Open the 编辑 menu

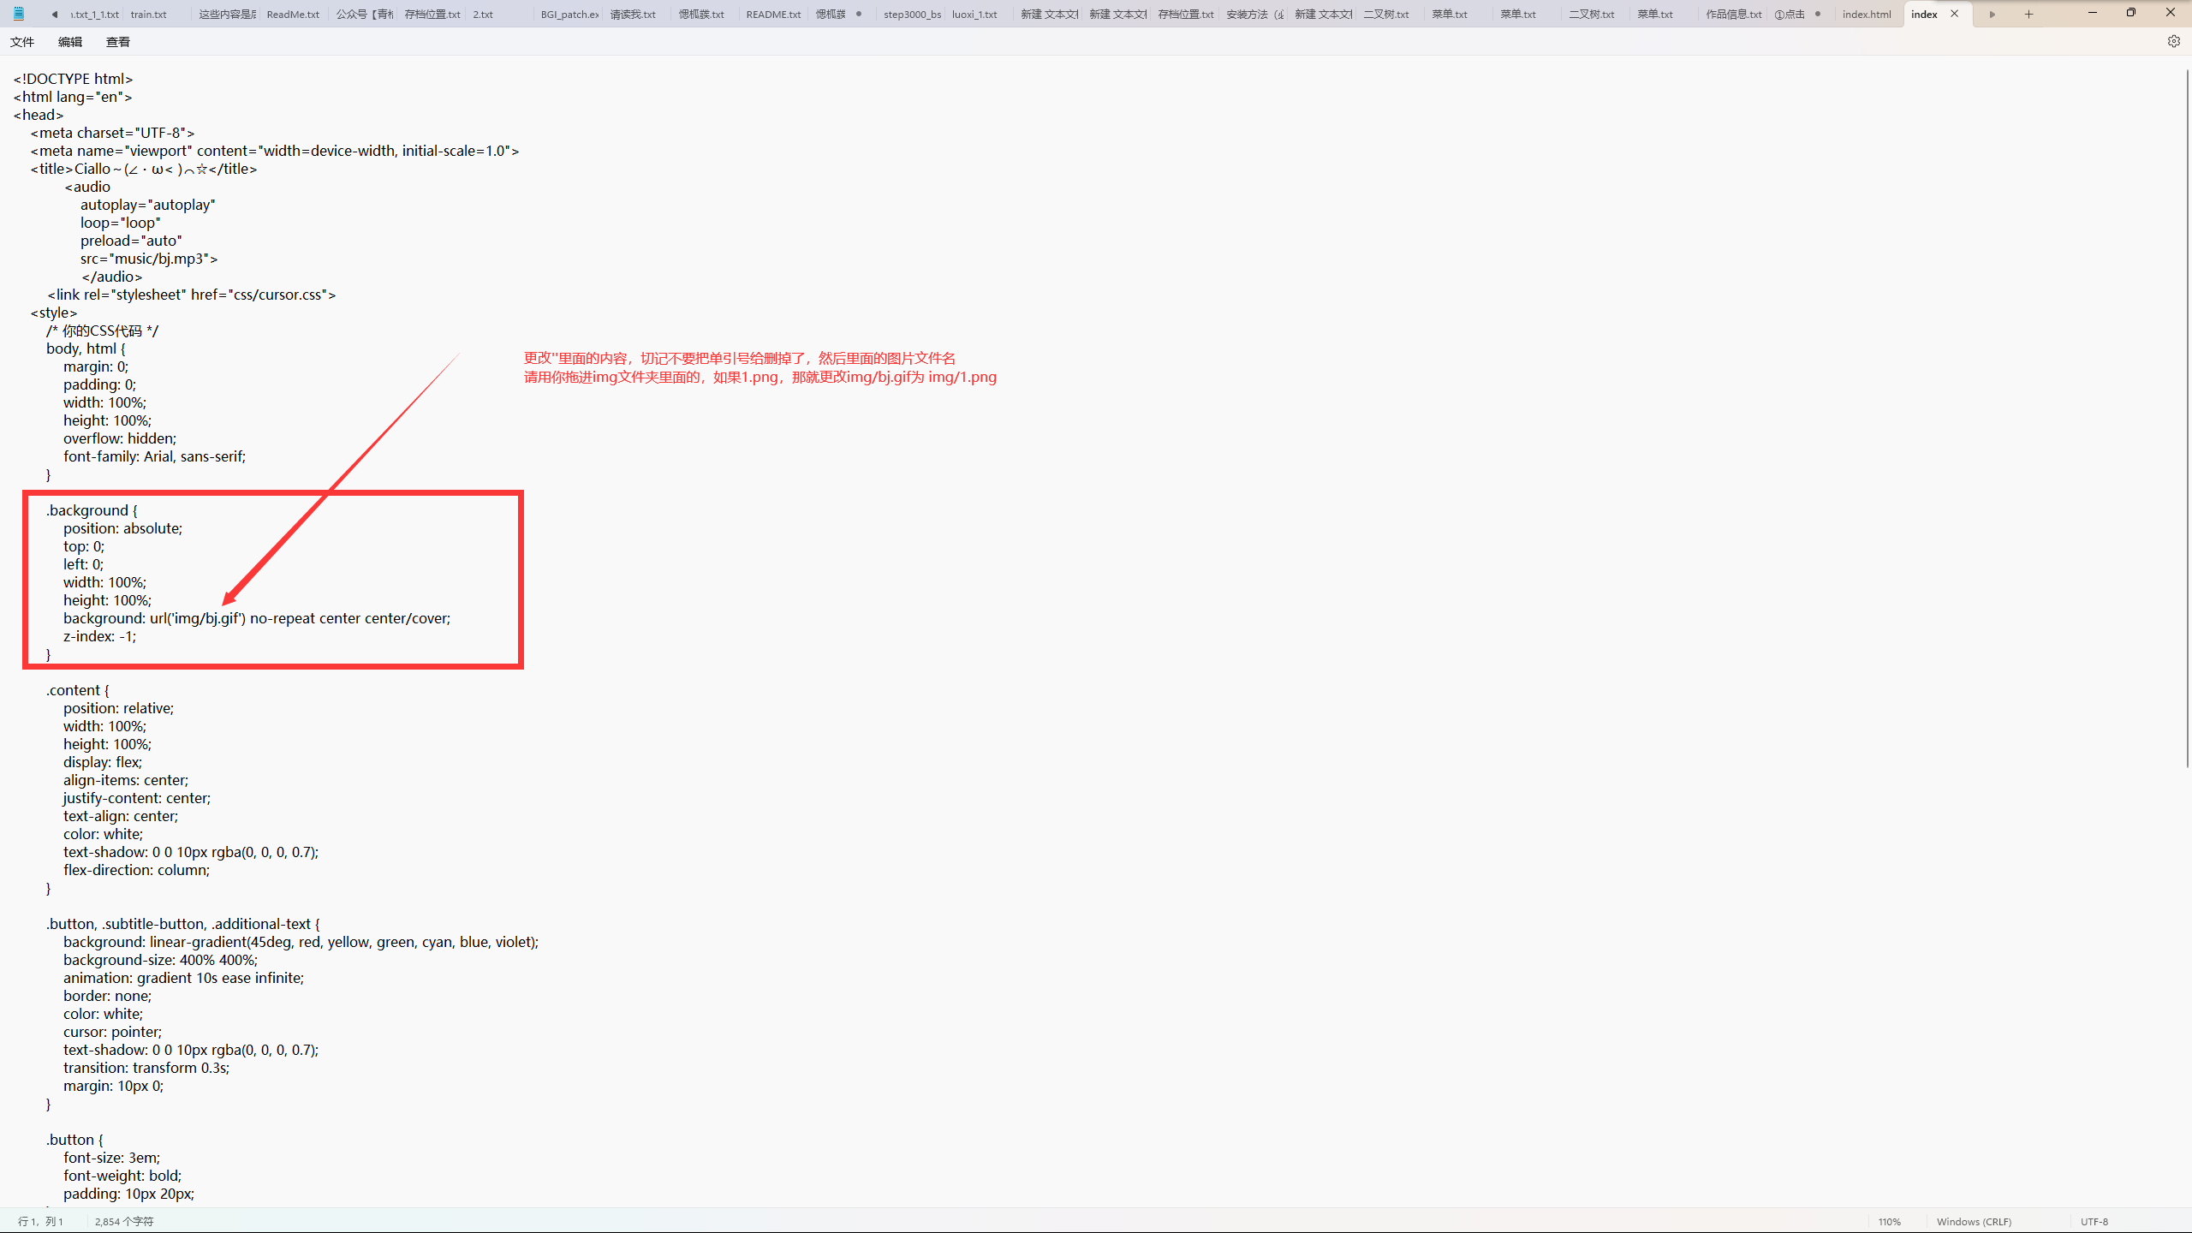pos(70,42)
